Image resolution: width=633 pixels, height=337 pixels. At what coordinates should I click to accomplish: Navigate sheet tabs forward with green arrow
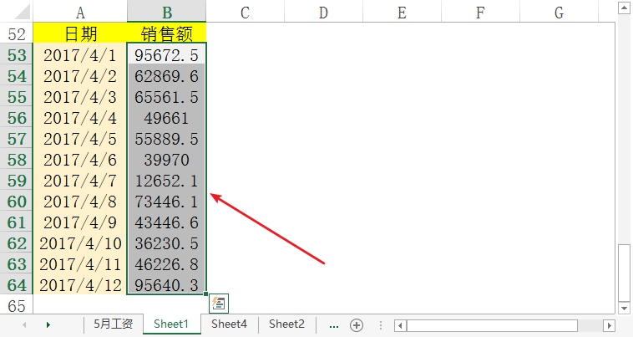[48, 325]
